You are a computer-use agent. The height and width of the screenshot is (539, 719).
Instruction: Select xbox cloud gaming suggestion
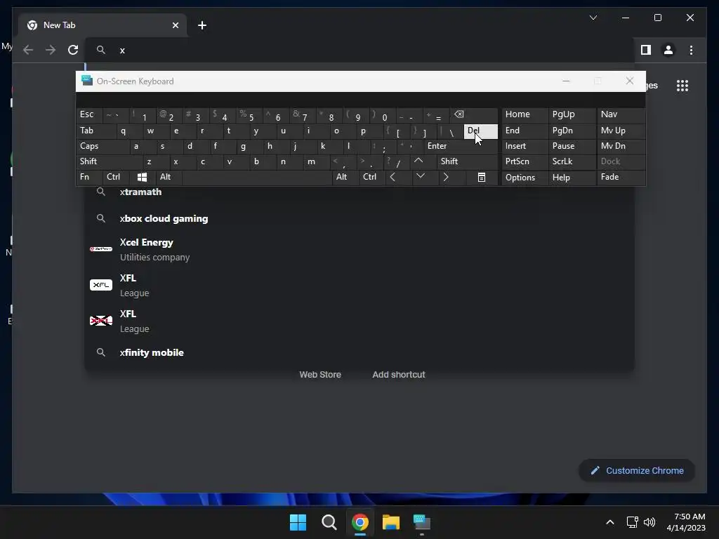359,219
